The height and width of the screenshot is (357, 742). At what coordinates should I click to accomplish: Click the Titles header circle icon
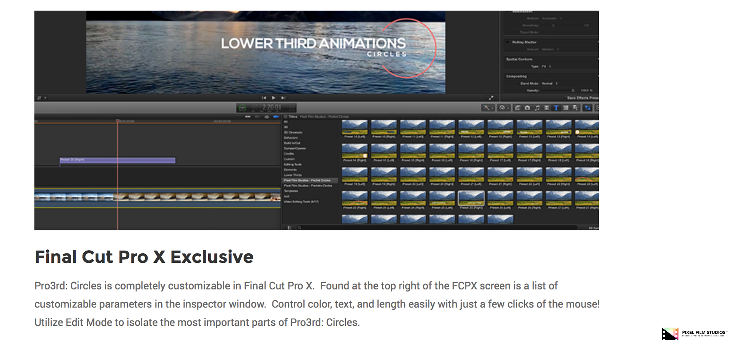coord(285,117)
